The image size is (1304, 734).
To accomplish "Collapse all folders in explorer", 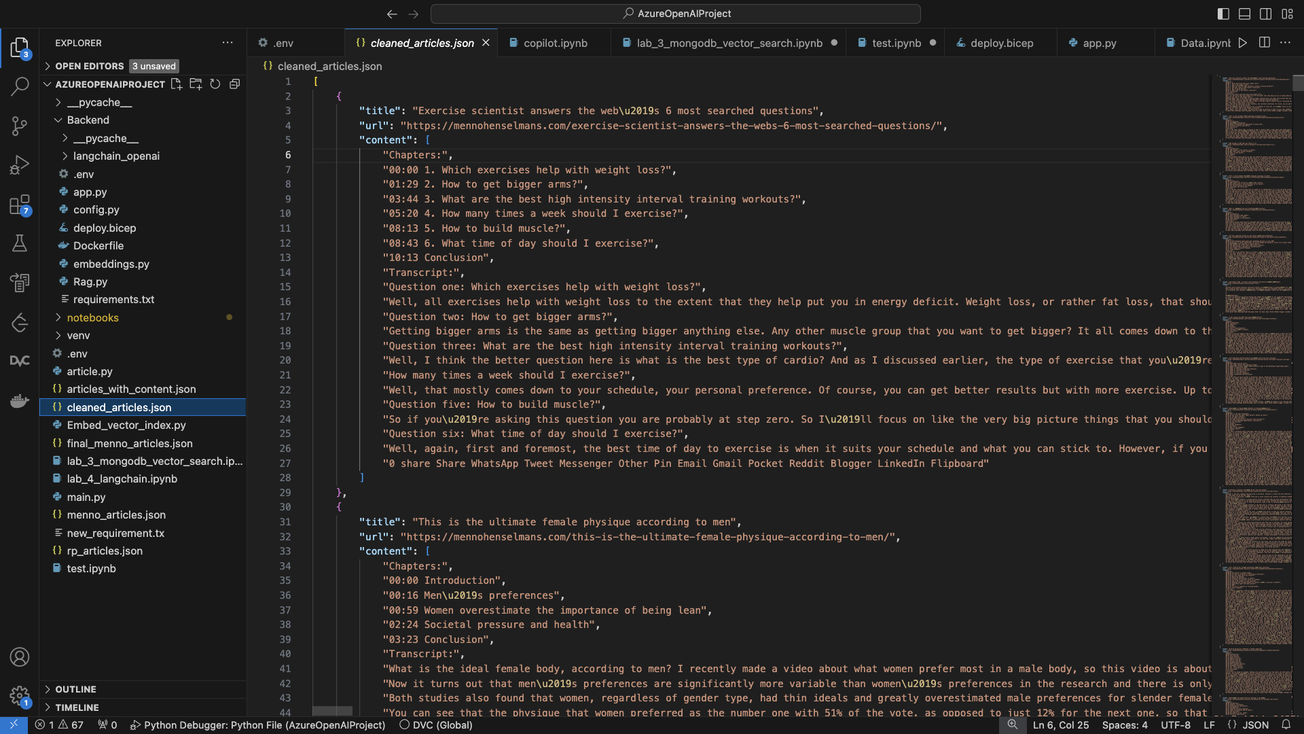I will point(234,84).
